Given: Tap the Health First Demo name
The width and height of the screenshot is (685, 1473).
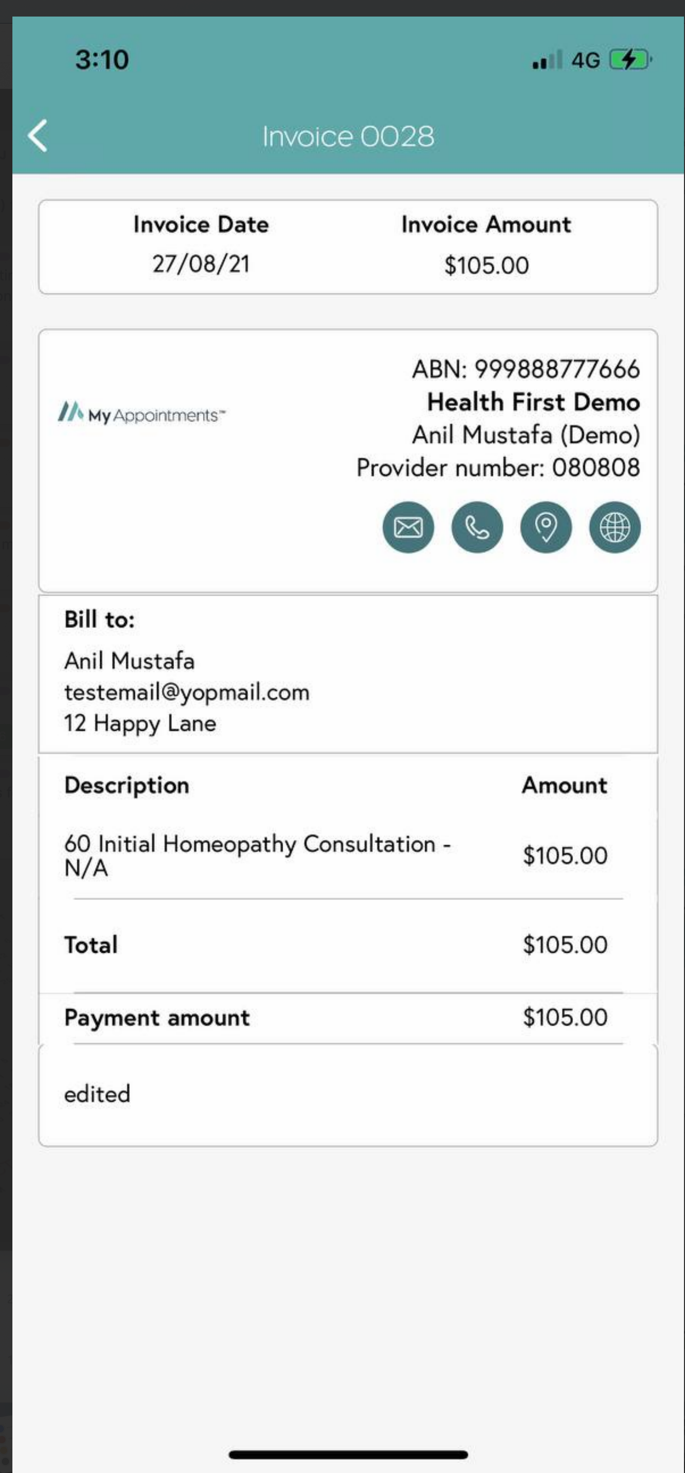Looking at the screenshot, I should click(x=533, y=402).
